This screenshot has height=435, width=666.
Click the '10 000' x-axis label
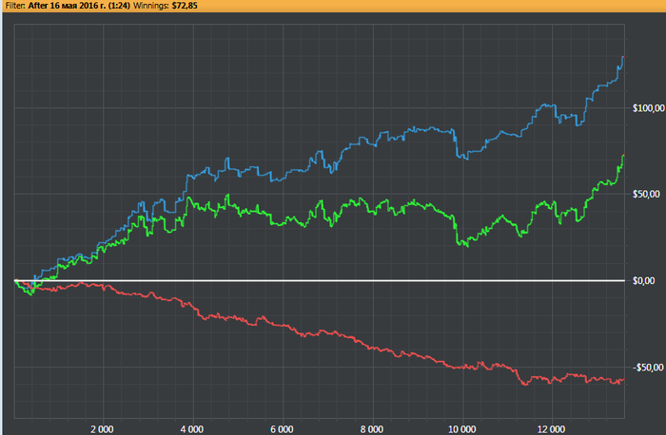coord(461,429)
